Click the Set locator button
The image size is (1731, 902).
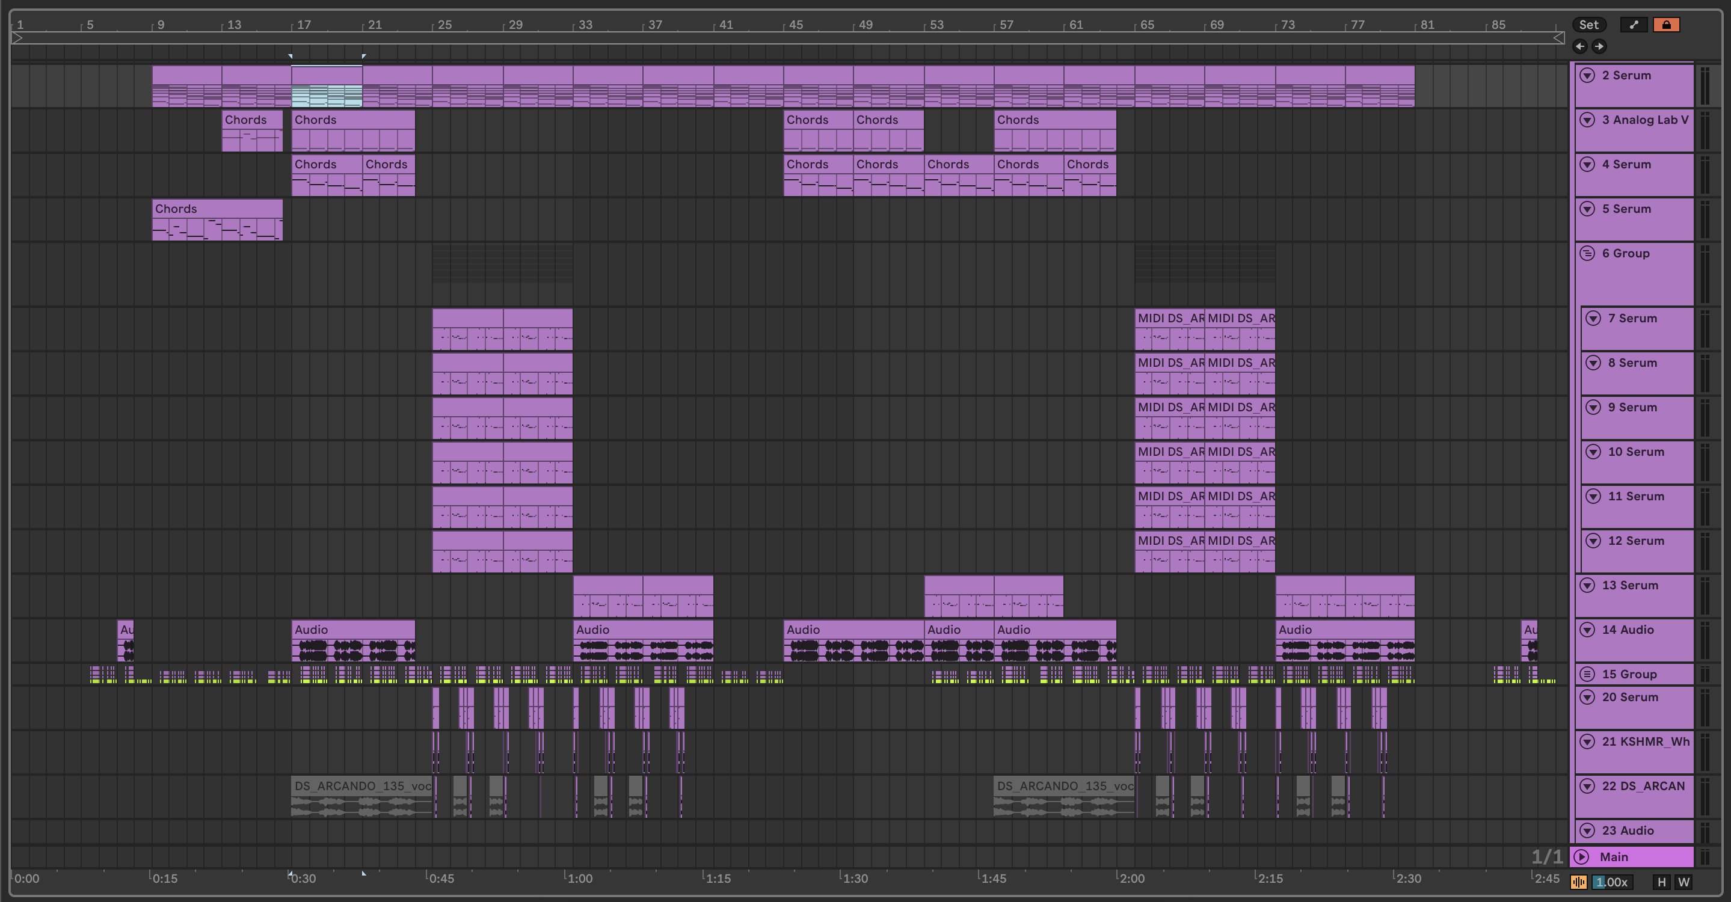pyautogui.click(x=1588, y=25)
